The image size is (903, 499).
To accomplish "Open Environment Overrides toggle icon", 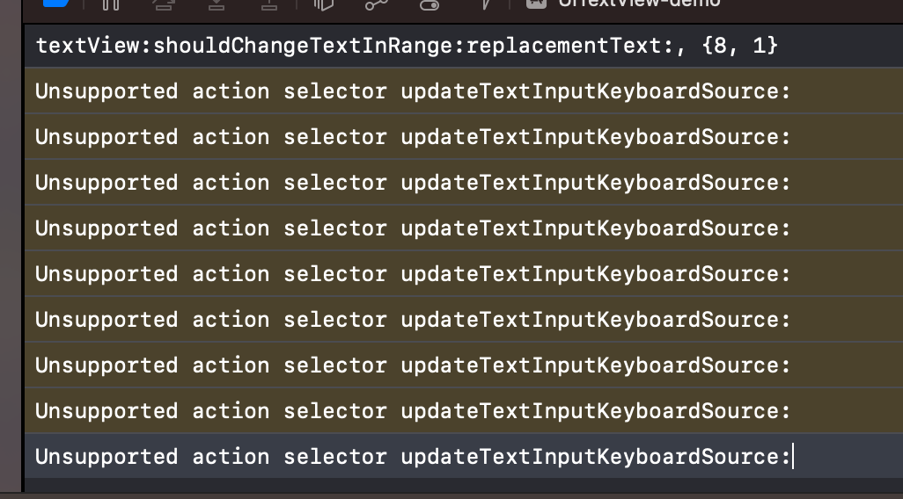I will click(x=429, y=4).
